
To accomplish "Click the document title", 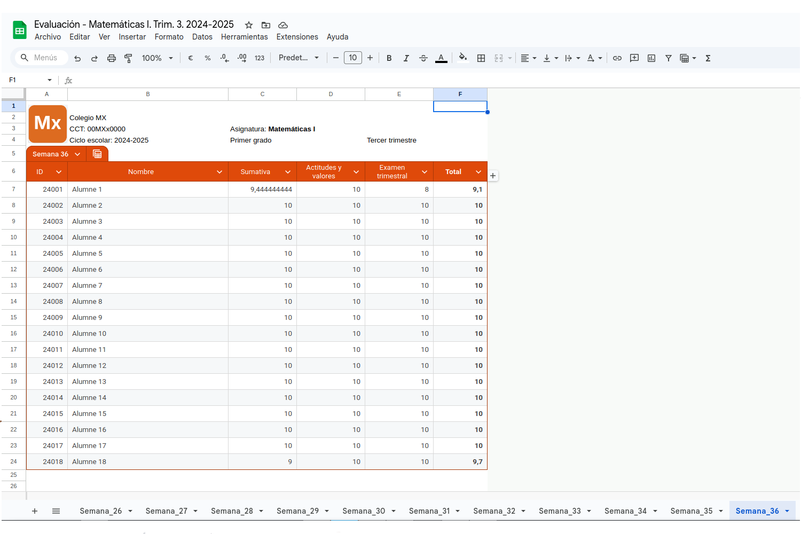I will click(x=134, y=25).
